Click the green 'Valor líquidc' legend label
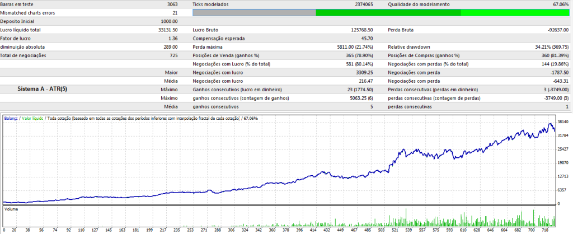This screenshot has height=234, width=573. 32,119
